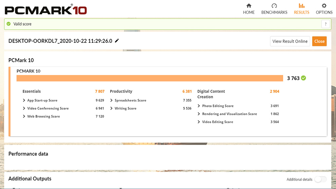Screen dimensions: 336x189
Task: Click the Additional Outputs heading
Action: point(30,179)
